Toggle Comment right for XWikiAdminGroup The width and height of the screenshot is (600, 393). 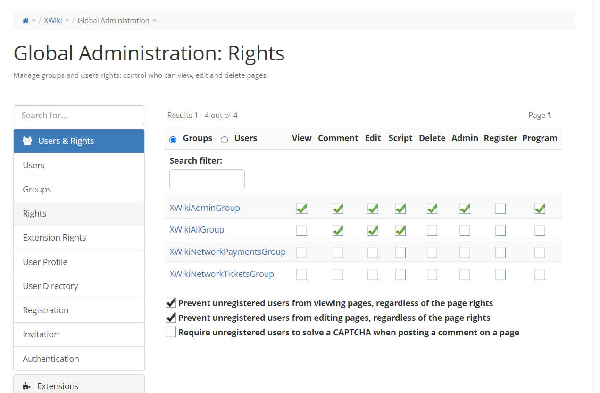[338, 209]
